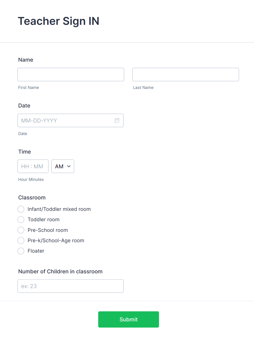Click the Hour Minutes helper text
This screenshot has width=254, height=341.
[x=31, y=179]
